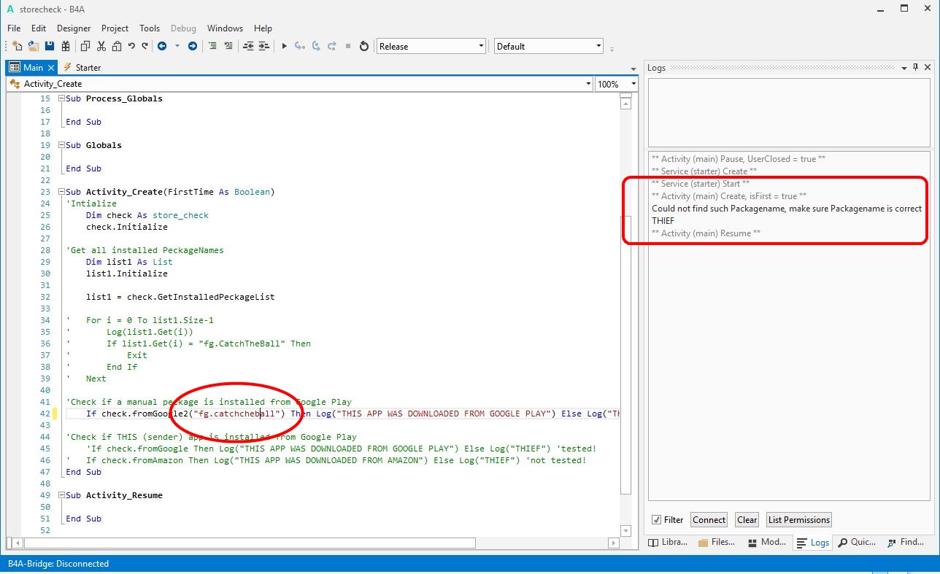Click the Save icon in toolbar

50,46
